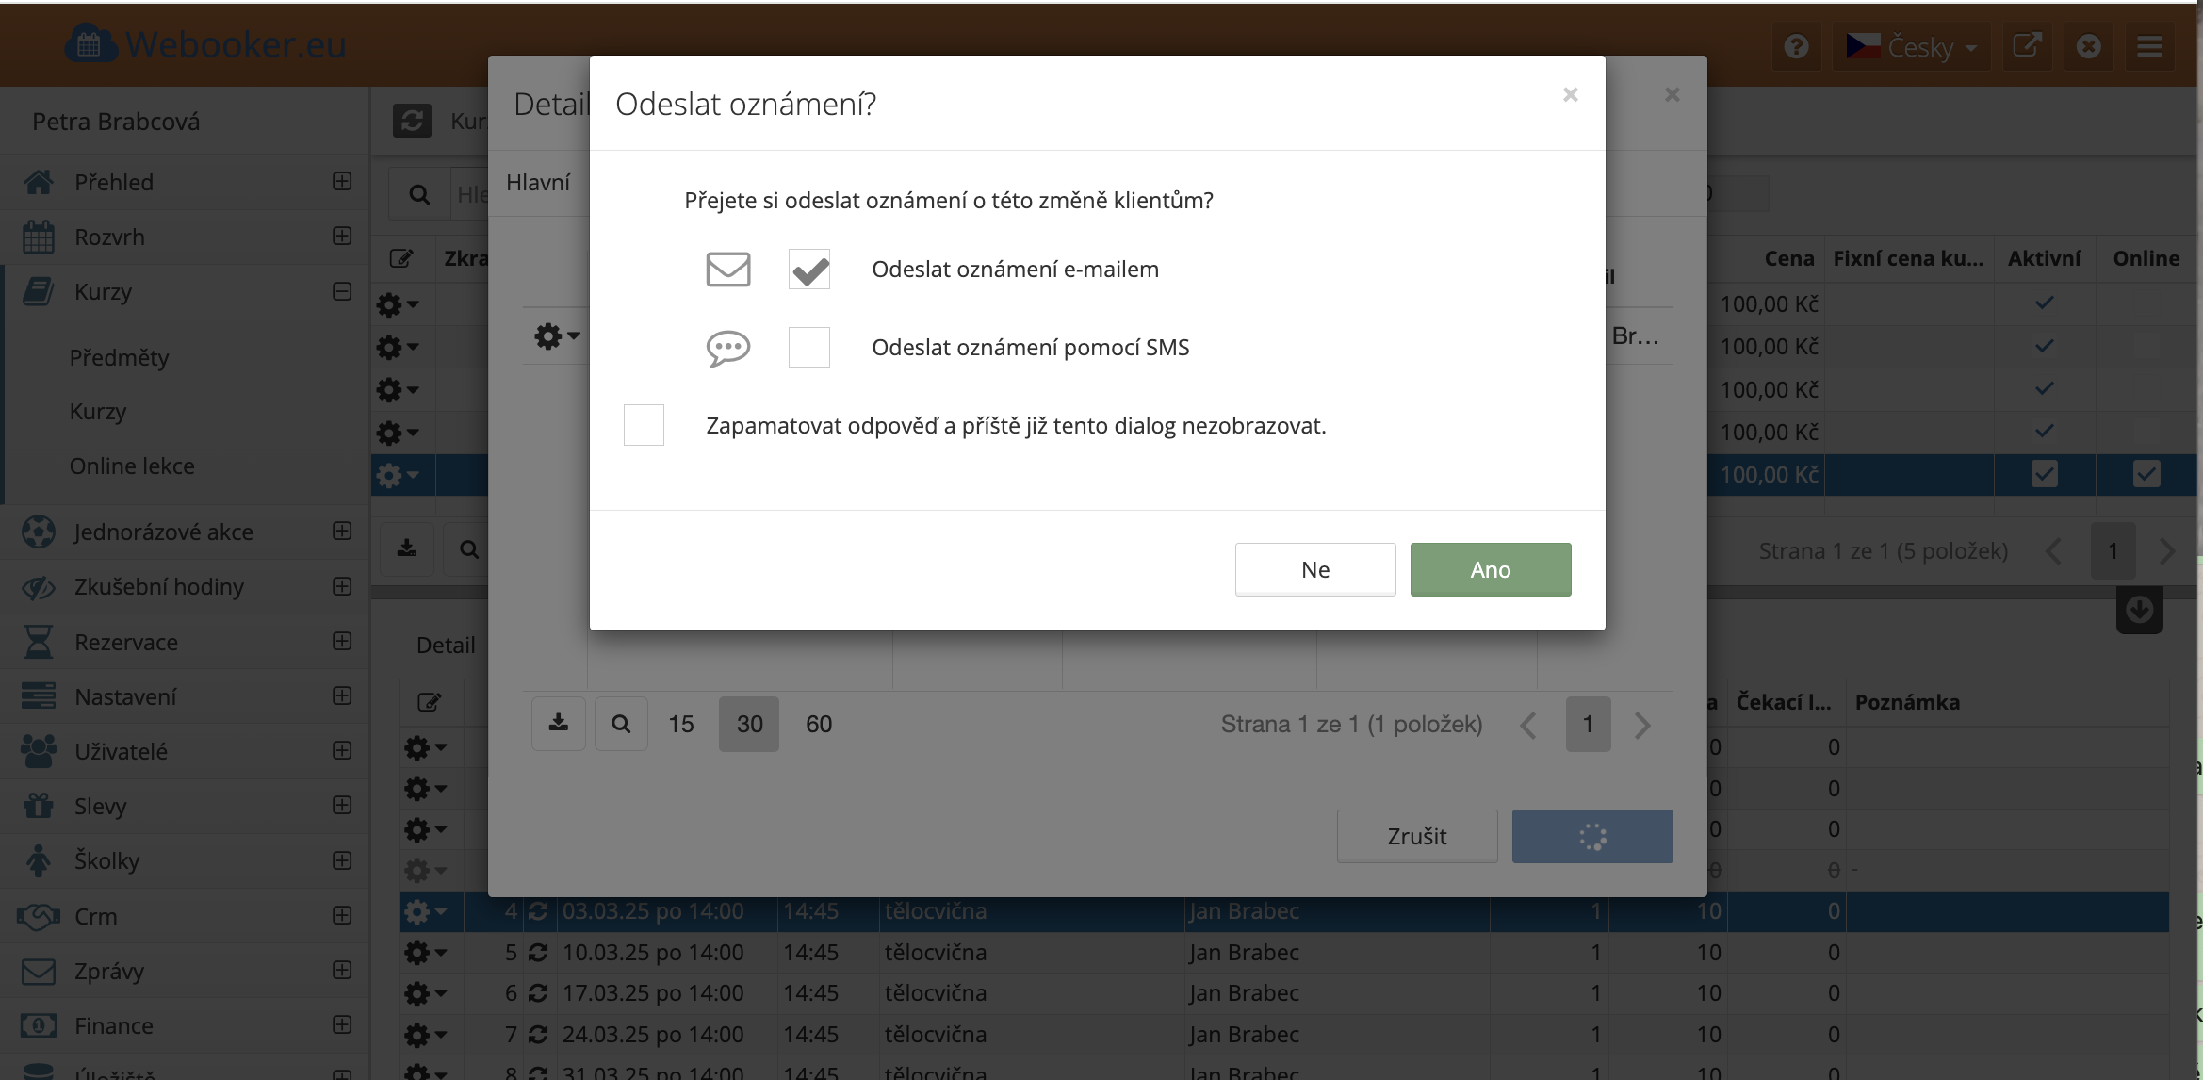
Task: Click the magnifier icon in detail pager
Action: 621,724
